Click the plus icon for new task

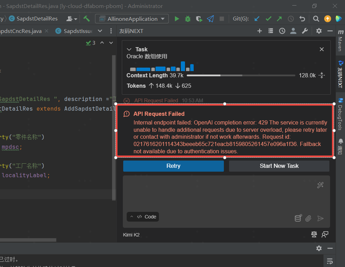pyautogui.click(x=259, y=31)
